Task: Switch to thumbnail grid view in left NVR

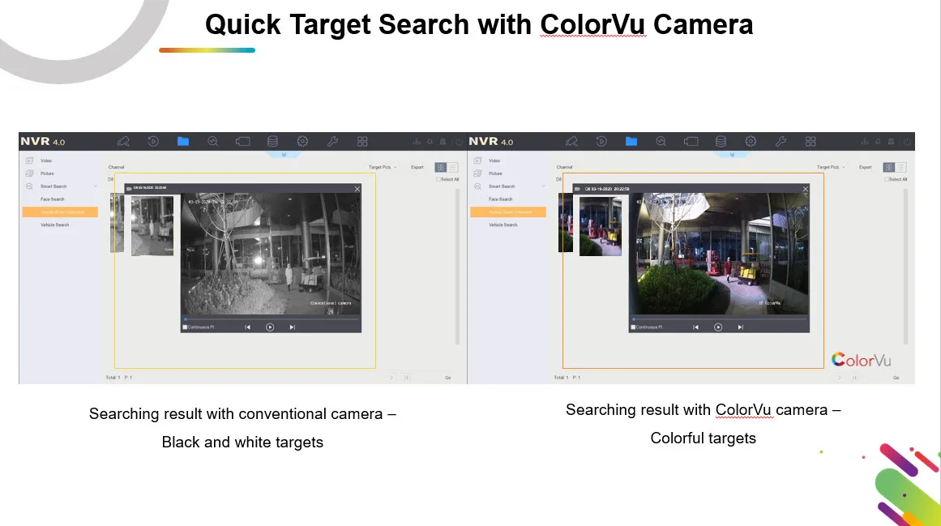Action: (x=441, y=167)
